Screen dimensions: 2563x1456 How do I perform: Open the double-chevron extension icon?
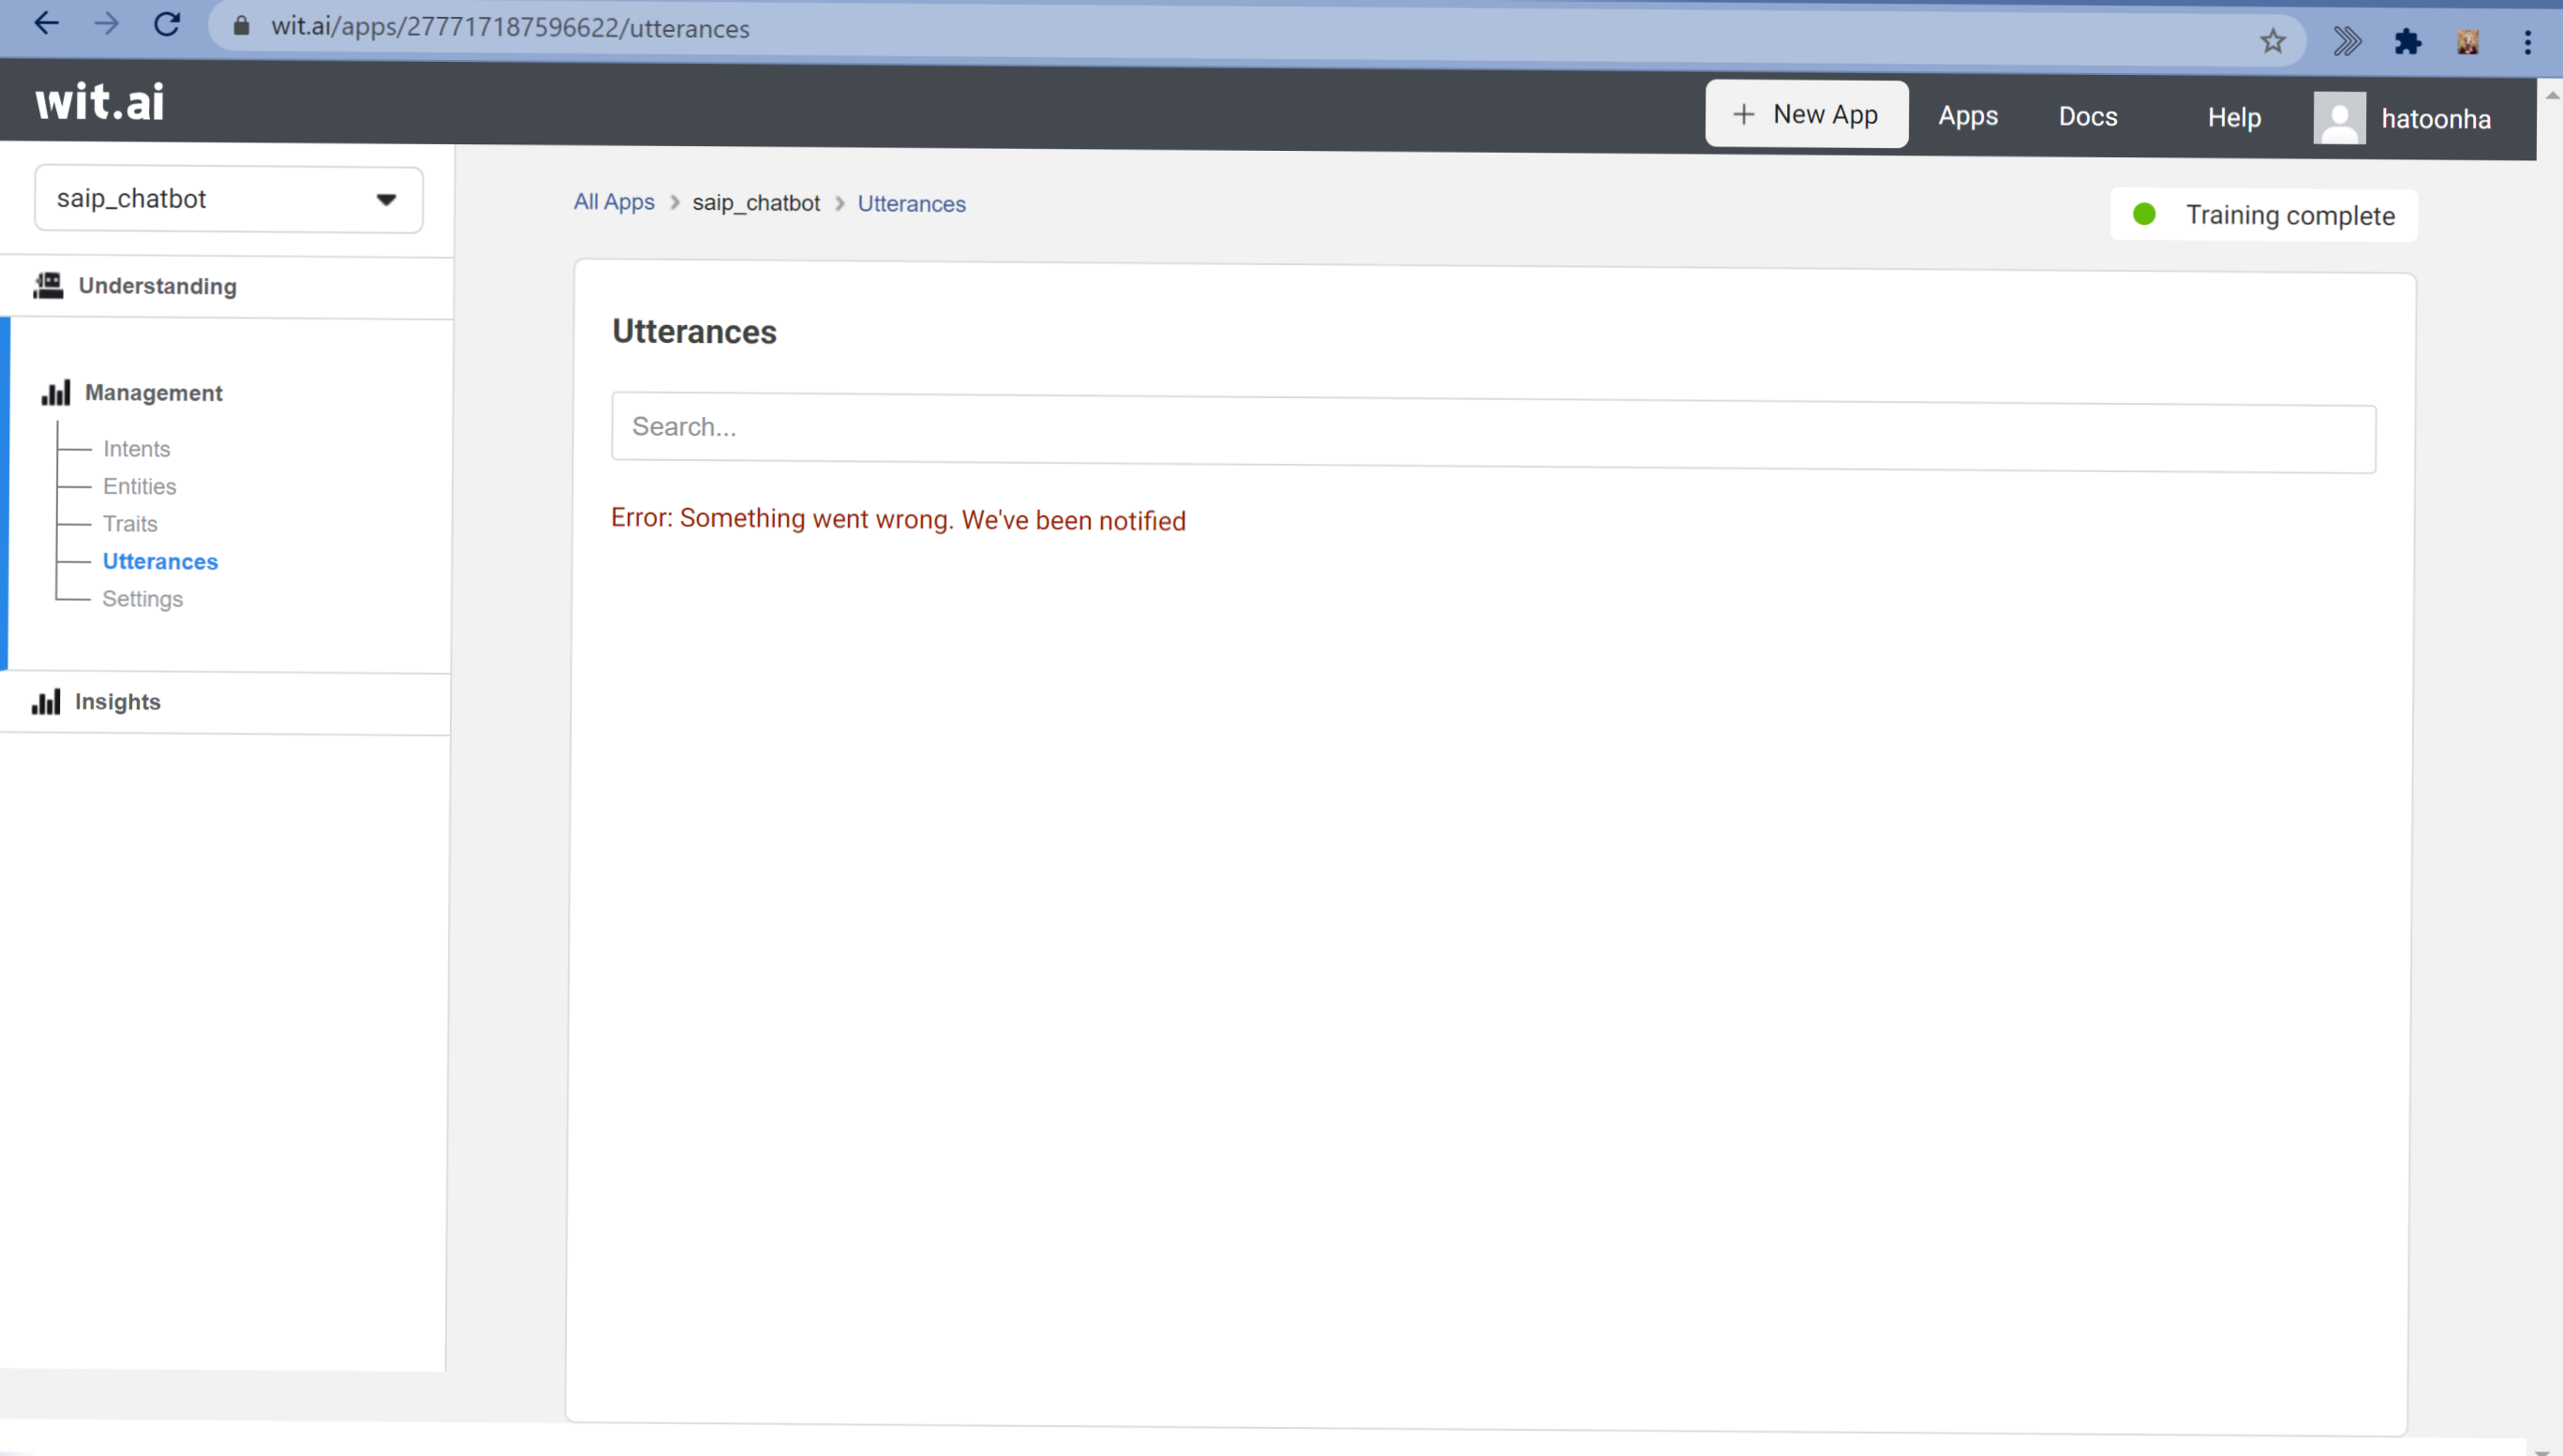point(2347,42)
